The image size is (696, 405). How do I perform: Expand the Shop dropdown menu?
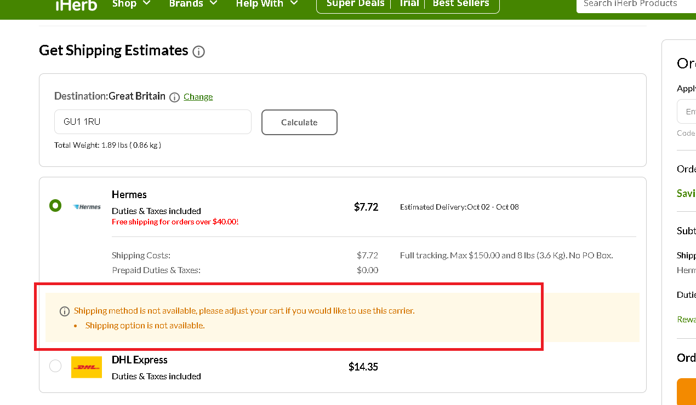(131, 4)
